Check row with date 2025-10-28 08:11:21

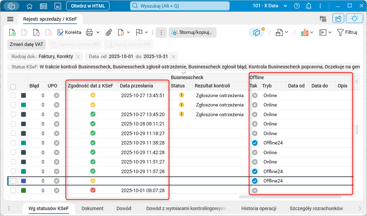13,124
